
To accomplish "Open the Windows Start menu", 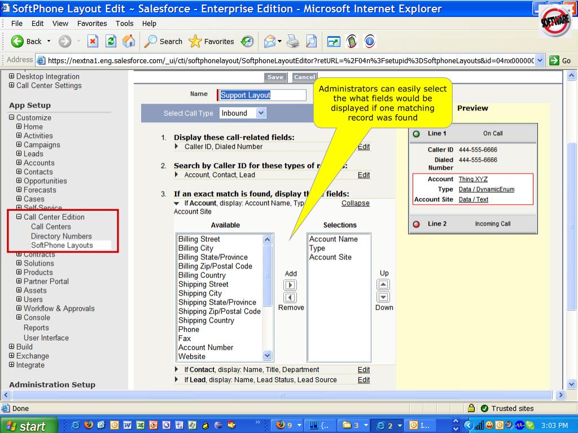I will [28, 426].
